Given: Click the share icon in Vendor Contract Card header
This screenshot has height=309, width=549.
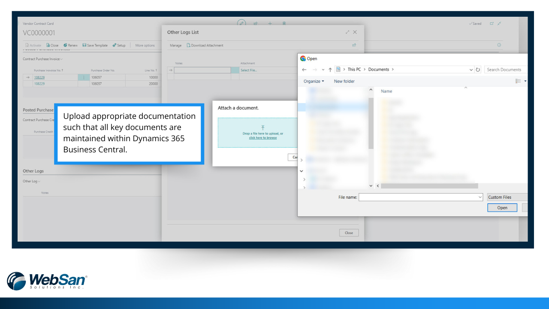Looking at the screenshot, I should pos(256,24).
